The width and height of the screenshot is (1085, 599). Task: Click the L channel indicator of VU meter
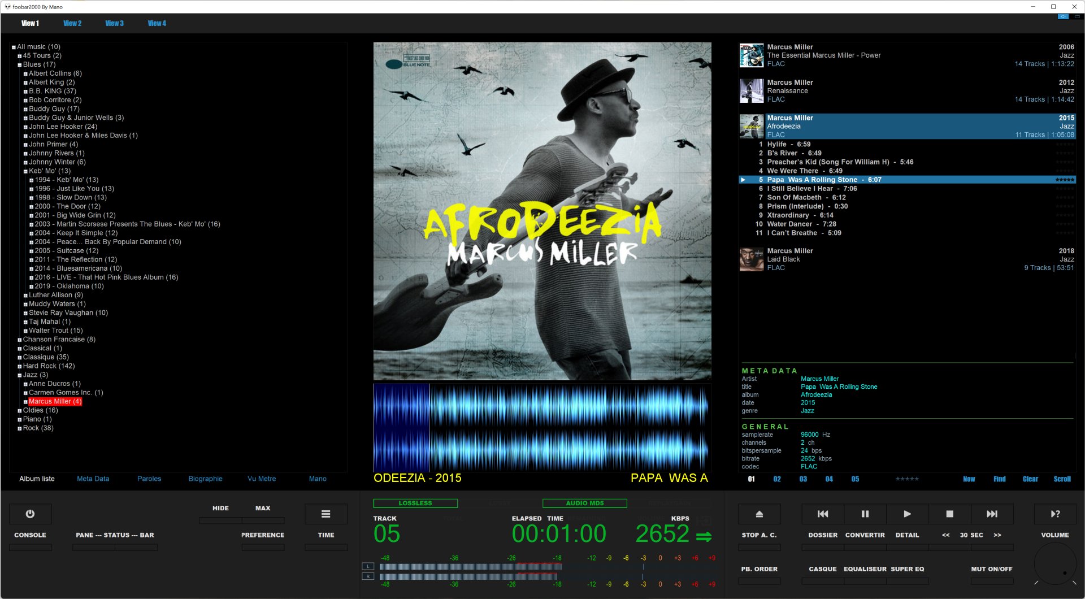[368, 566]
